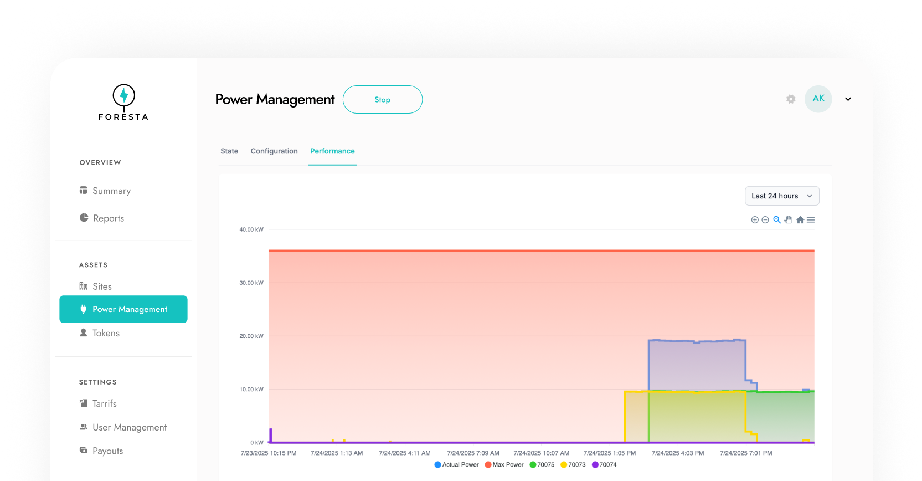This screenshot has height=481, width=922.
Task: Click the '10.00 kW' axis label
Action: tap(251, 390)
